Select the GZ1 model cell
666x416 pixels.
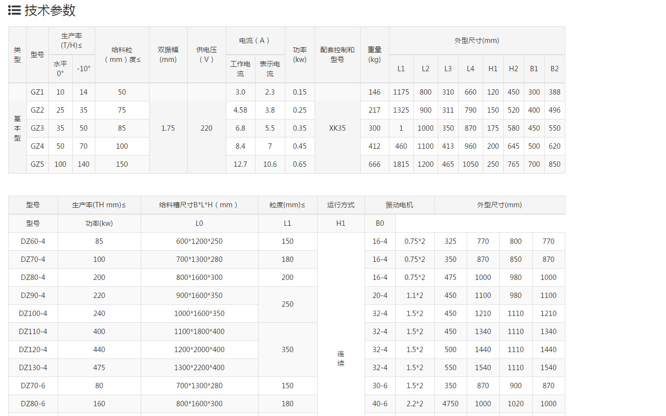coord(37,92)
